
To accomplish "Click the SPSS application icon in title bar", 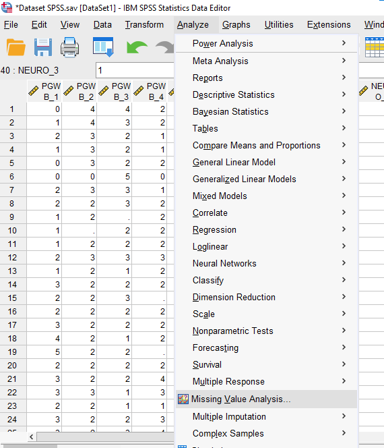I will click(x=7, y=7).
